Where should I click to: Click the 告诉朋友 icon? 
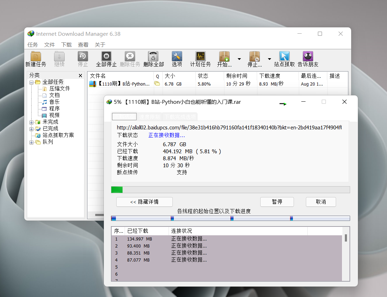coord(308,56)
